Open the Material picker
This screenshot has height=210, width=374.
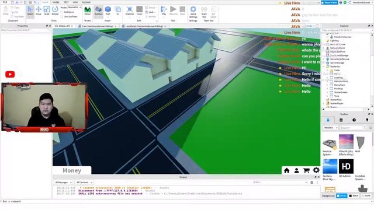point(130,12)
